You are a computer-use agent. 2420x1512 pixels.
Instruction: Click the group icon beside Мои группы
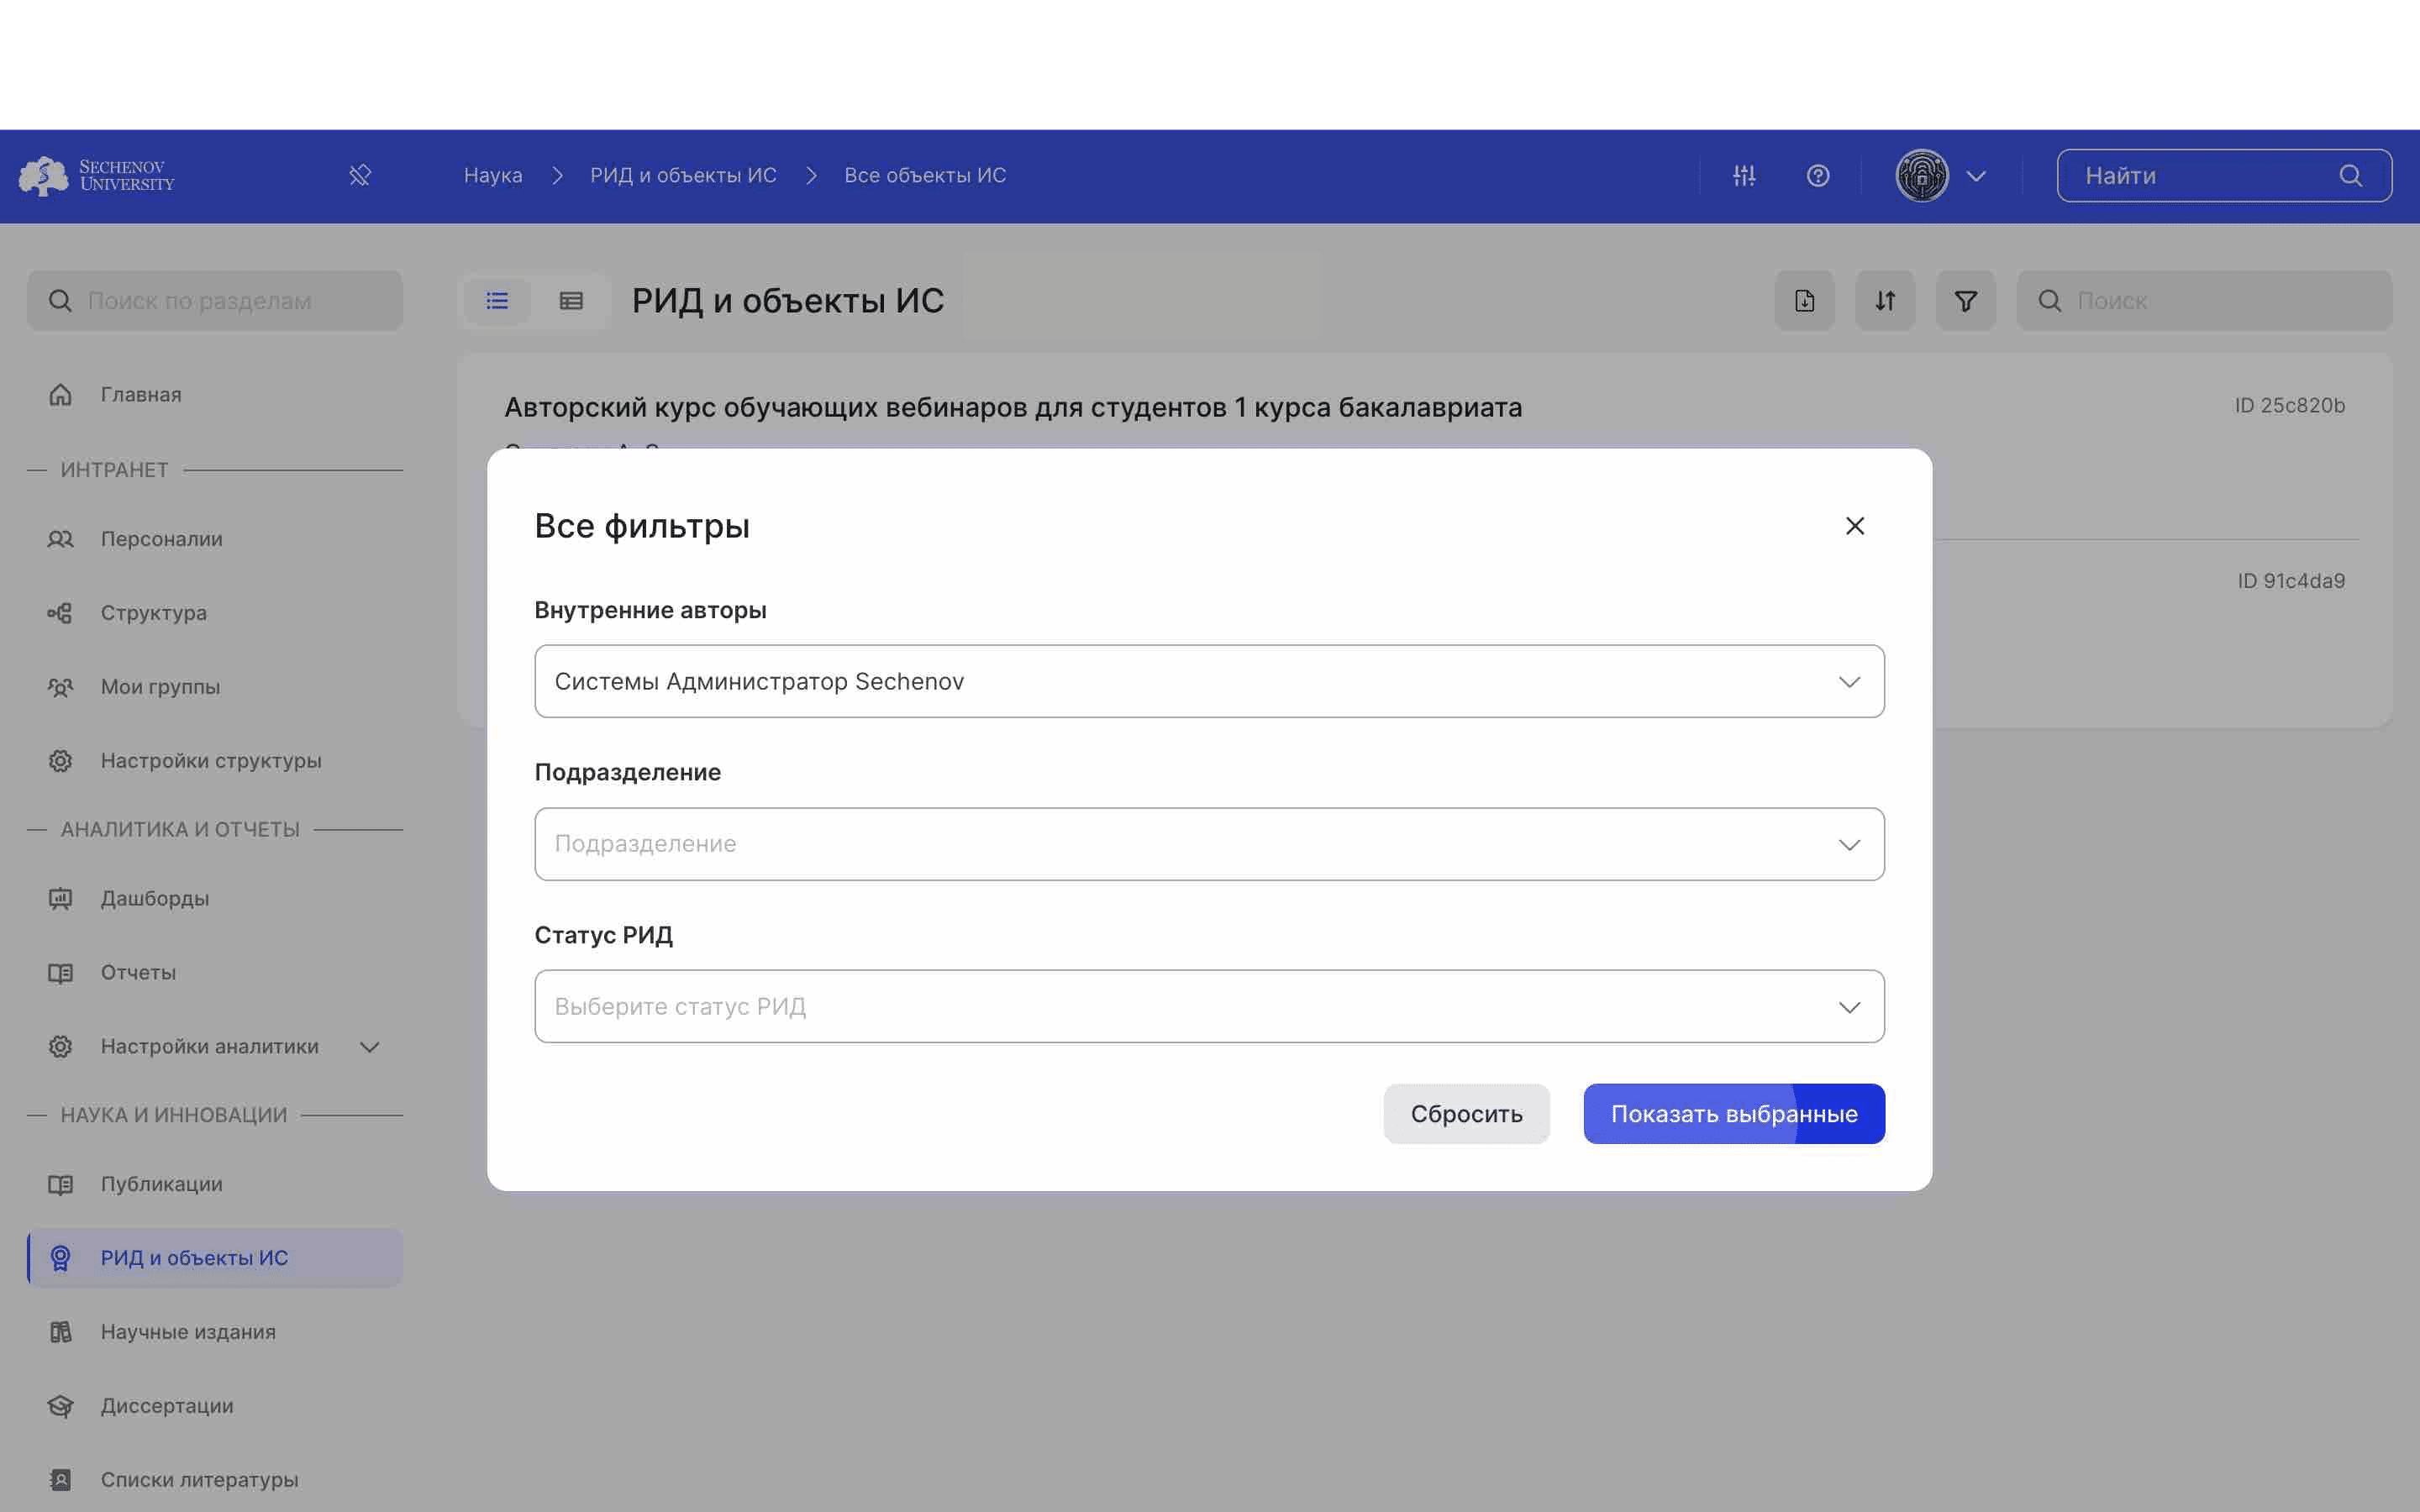tap(60, 687)
